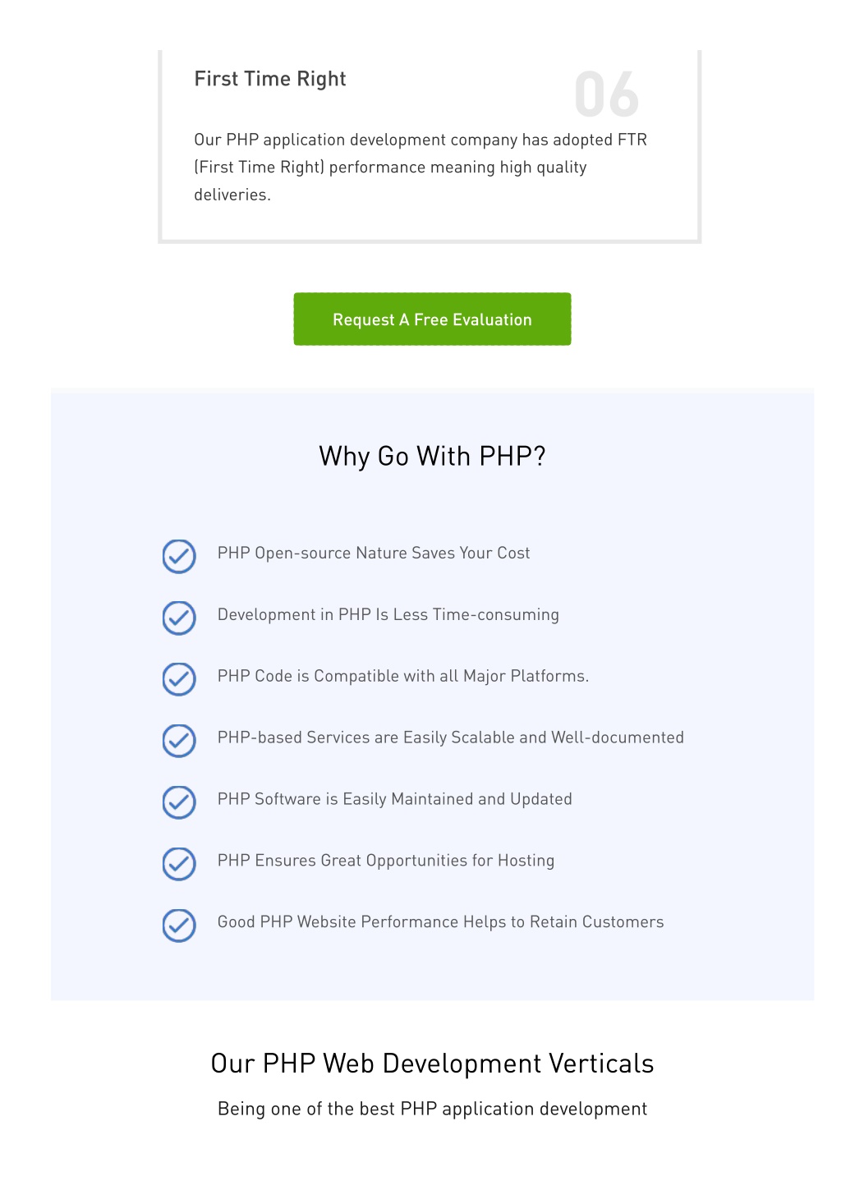Viewport: 841px width, 1190px height.
Task: Click the faded 06 number in the card
Action: [607, 94]
